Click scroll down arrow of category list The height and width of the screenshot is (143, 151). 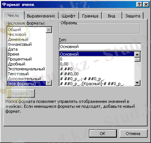point(49,83)
